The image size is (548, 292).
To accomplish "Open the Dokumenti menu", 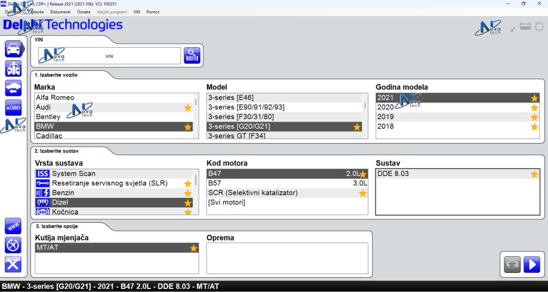I will tap(60, 12).
